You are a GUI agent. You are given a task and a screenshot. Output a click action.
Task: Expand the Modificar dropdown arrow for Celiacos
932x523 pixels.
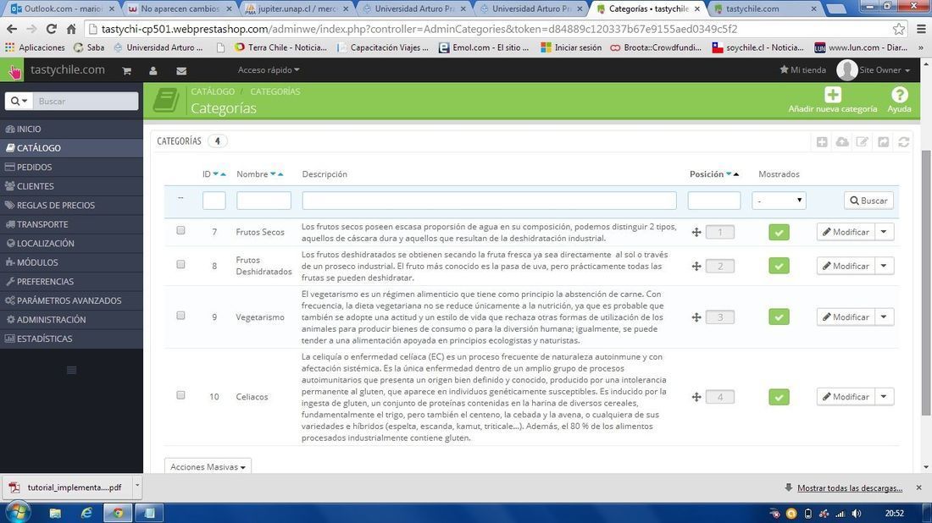(x=884, y=397)
